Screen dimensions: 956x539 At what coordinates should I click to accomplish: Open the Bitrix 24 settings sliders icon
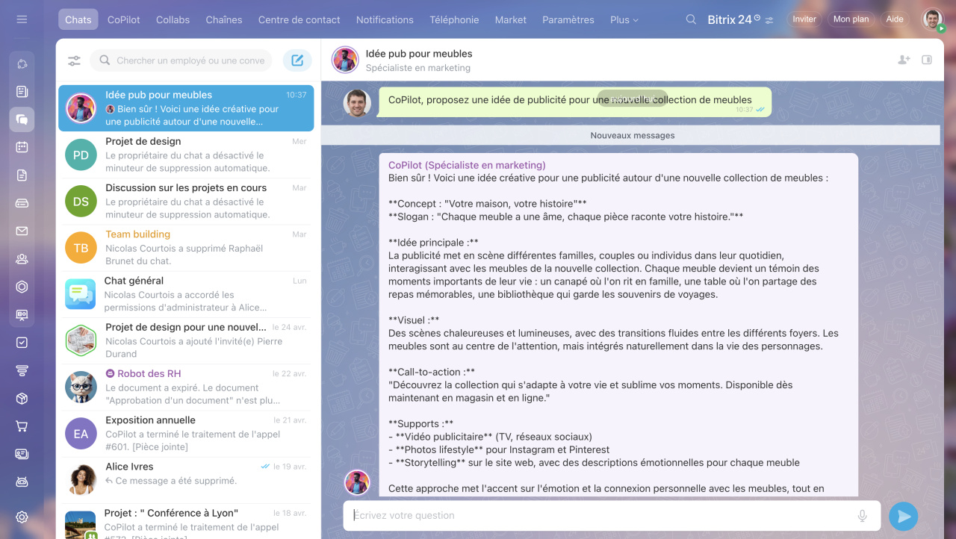pyautogui.click(x=769, y=20)
